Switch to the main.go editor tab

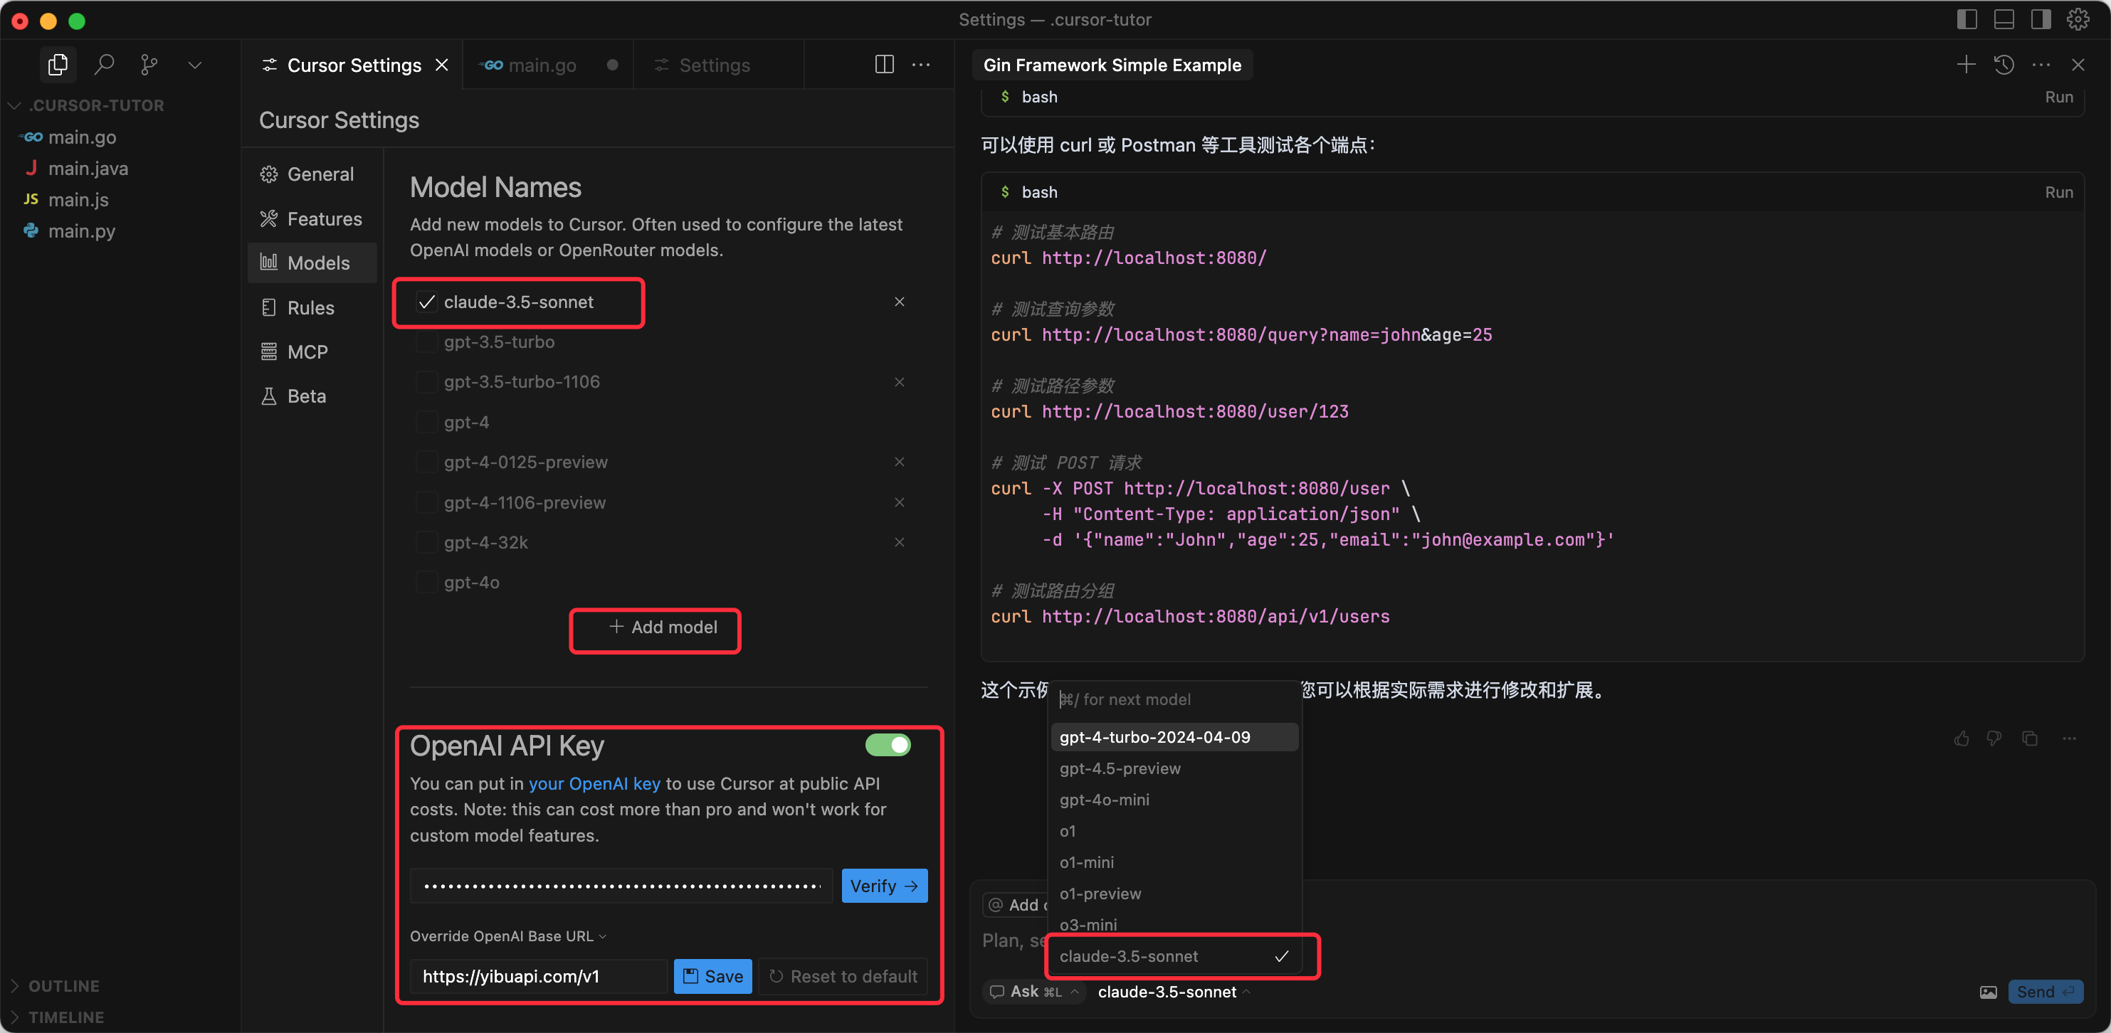pos(541,65)
